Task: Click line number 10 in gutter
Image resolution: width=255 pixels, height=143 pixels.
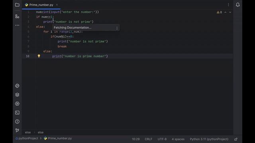Action: click(x=27, y=56)
